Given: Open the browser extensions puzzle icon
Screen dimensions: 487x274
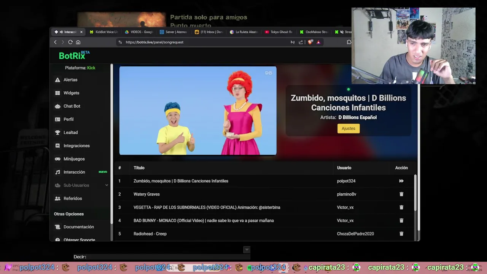Looking at the screenshot, I should click(x=349, y=42).
